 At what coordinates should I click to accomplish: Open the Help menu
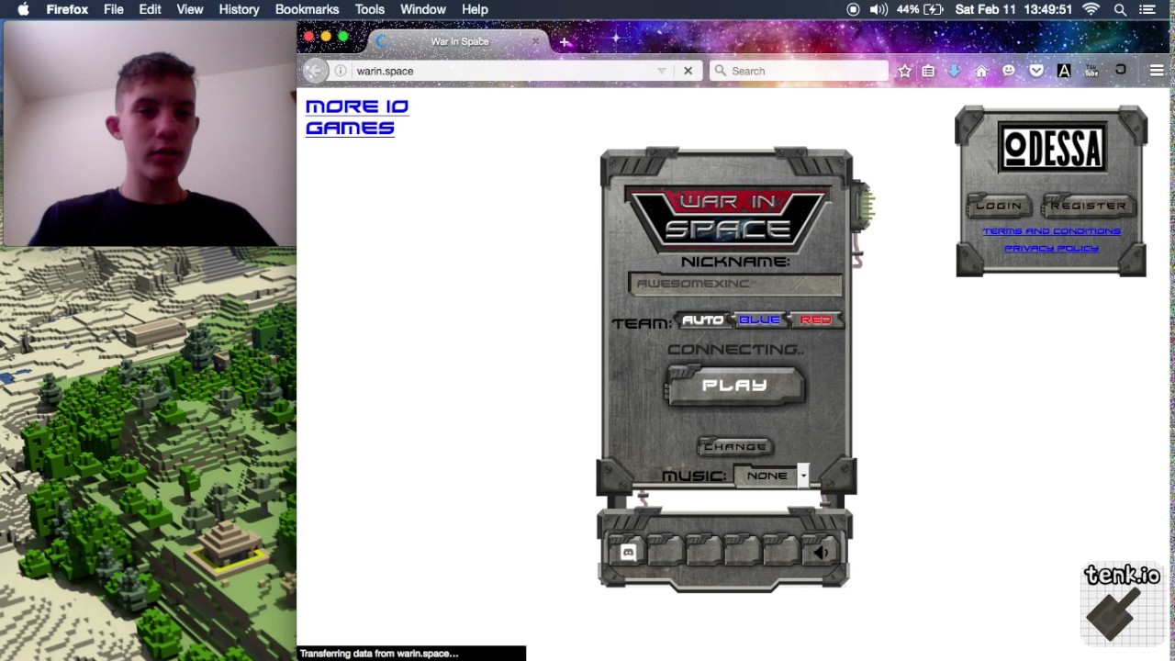coord(475,9)
